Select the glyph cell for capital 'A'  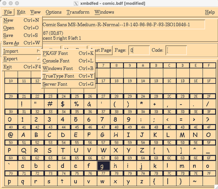coord(24,135)
